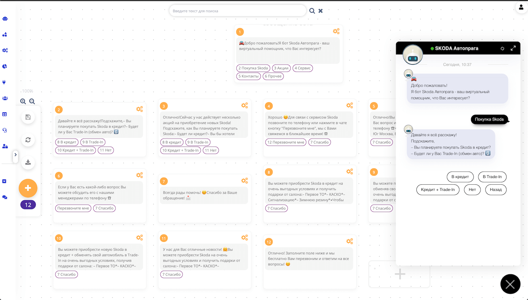
Task: Restart the chat widget conversation
Action: (x=502, y=49)
